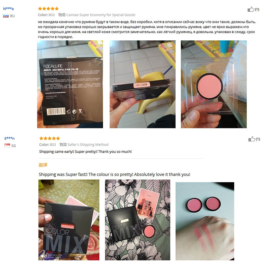Open photo of hand swatches with two blushes
Screen dimensions: 265x265
pyautogui.click(x=205, y=221)
